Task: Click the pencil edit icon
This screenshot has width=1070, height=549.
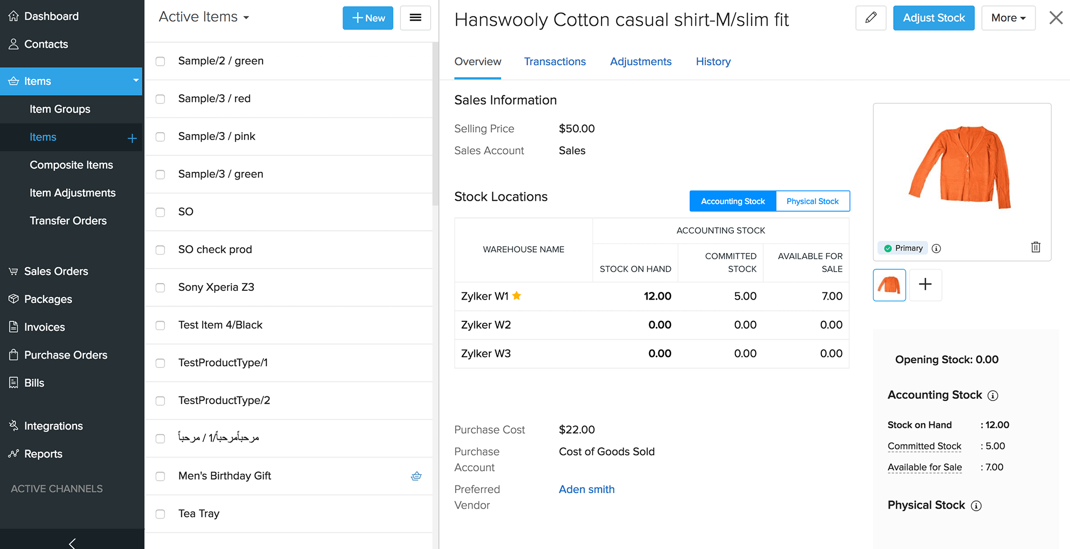Action: click(871, 18)
